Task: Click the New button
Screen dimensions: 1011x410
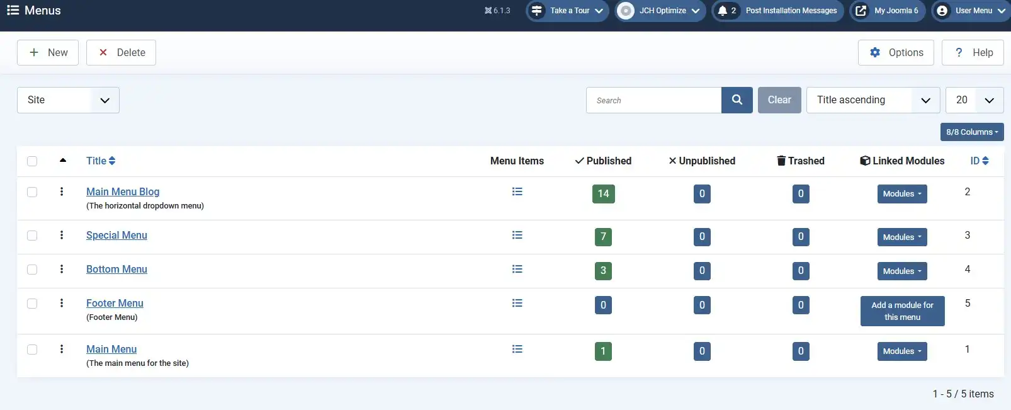Action: pos(48,53)
